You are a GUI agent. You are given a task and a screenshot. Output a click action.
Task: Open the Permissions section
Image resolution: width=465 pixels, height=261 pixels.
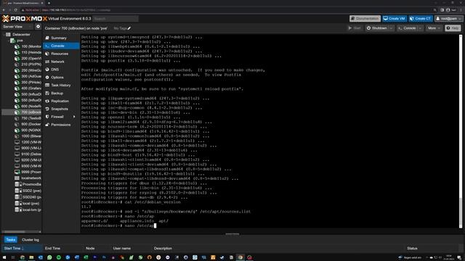pos(61,125)
